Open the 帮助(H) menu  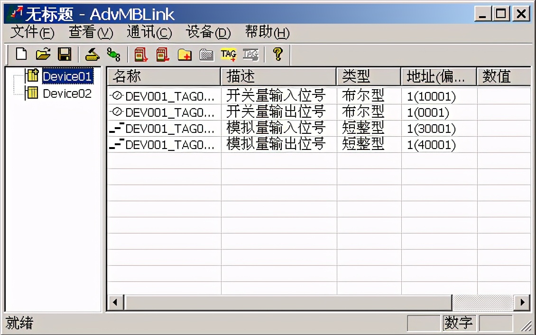point(268,32)
